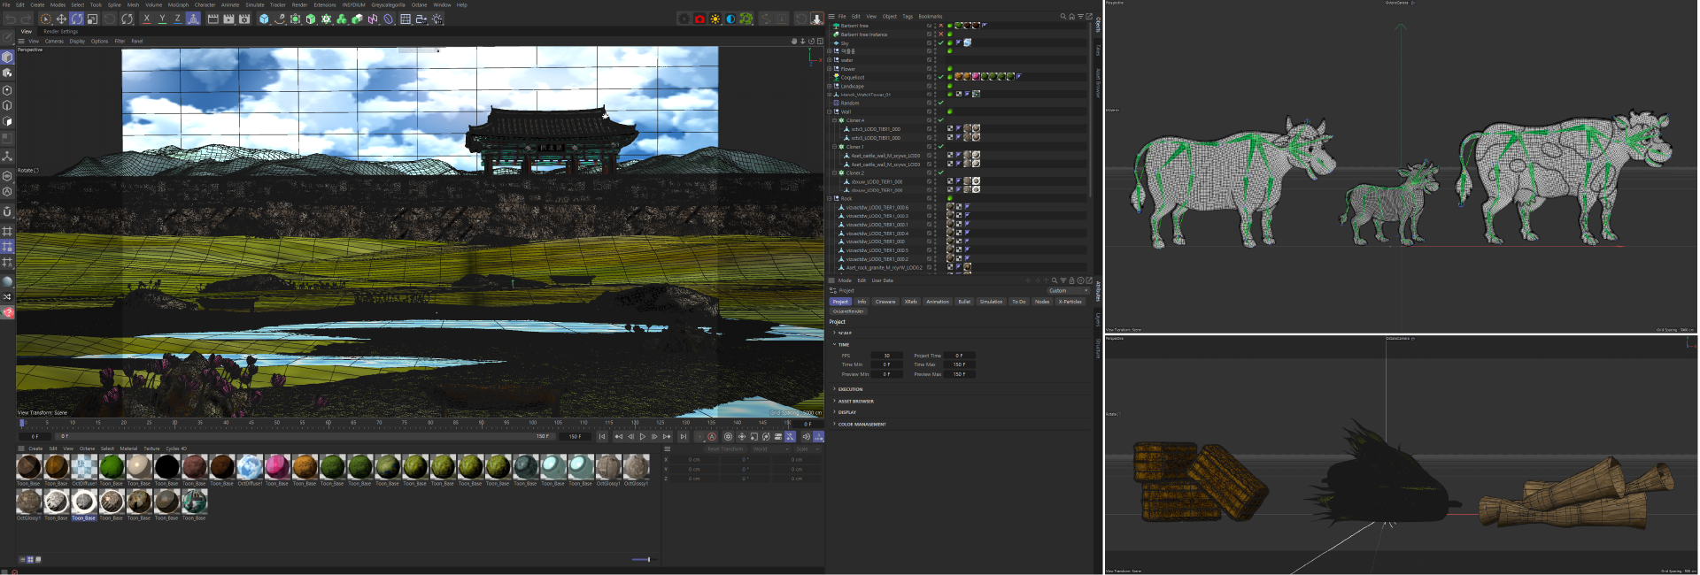Screen dimensions: 1700x575
Task: Open the Octane menu in menu bar
Action: [419, 4]
